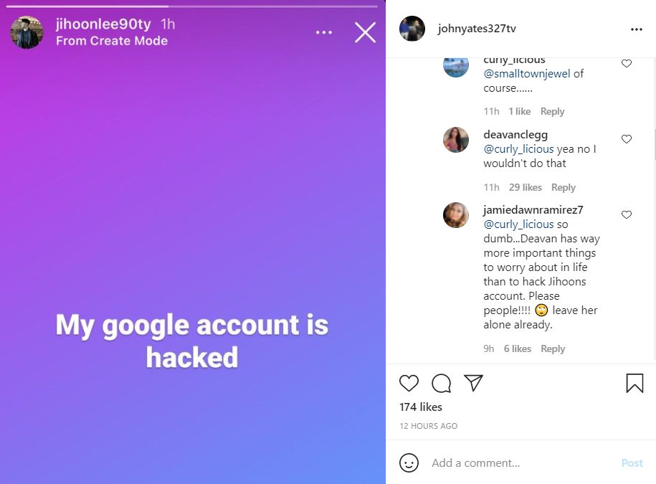Open the @smalltownjewel mention link
The width and height of the screenshot is (656, 484).
coord(527,73)
